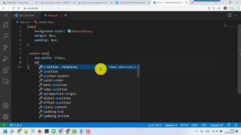Open the notifications bell in status bar

[236, 125]
